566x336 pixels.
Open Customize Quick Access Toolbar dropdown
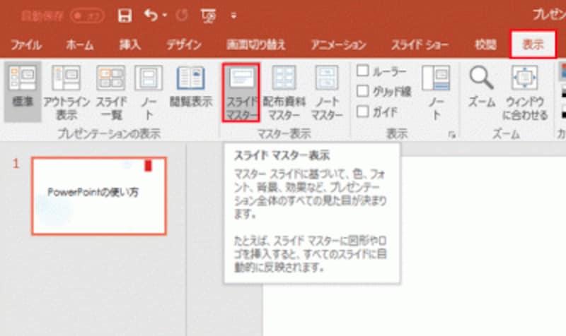coord(233,16)
